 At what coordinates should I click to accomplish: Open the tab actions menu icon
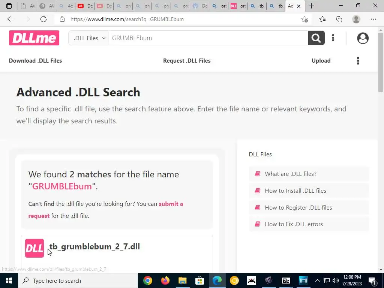point(9,6)
